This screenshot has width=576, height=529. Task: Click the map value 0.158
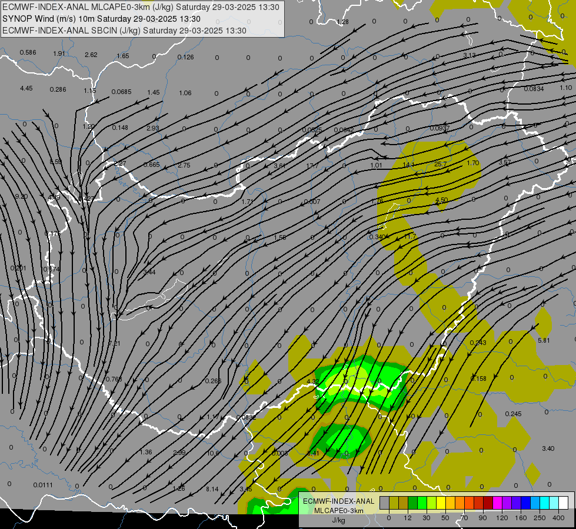pos(478,379)
